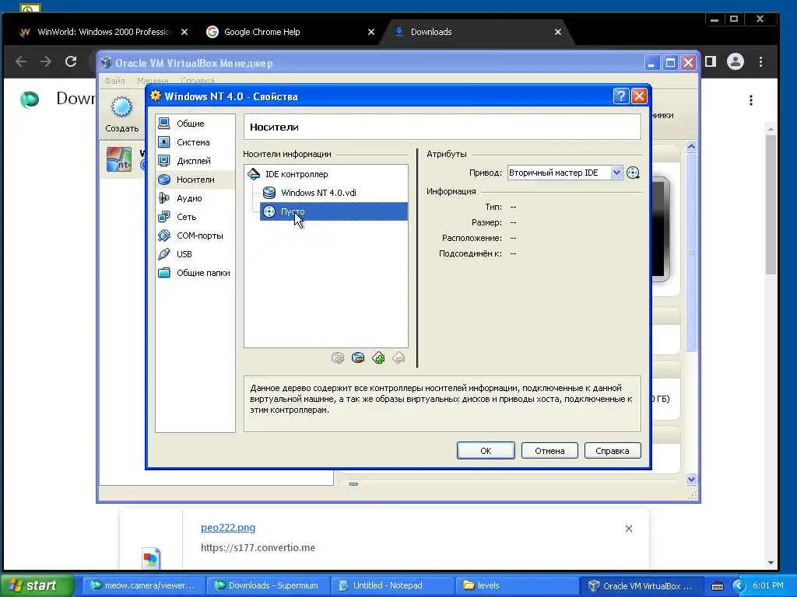Switch to meow.camera/viewer taskbar item
The height and width of the screenshot is (597, 797).
pos(142,585)
